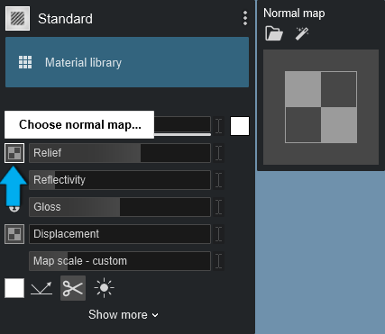The height and width of the screenshot is (334, 385).
Task: Expand the Show more section
Action: coord(124,315)
